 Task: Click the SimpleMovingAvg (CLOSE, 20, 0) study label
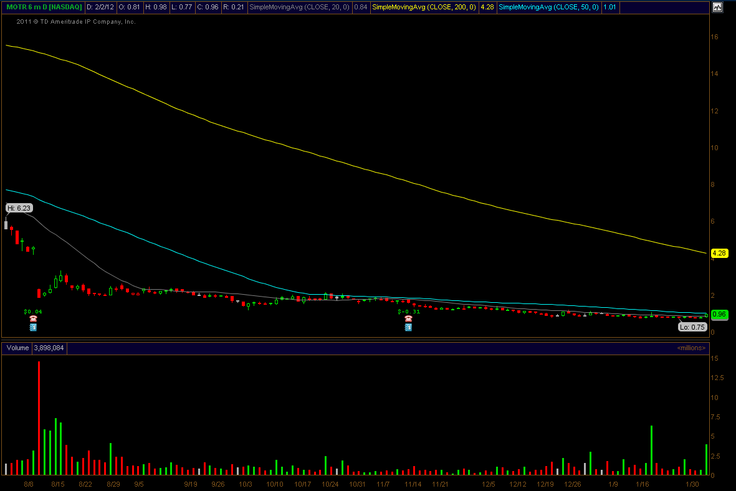click(300, 7)
